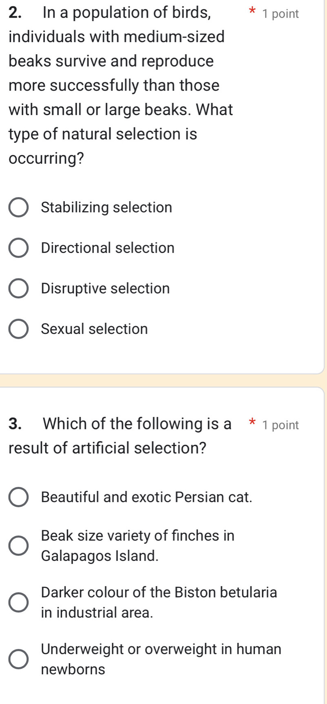The image size is (327, 704).
Task: Pick the Biston betularia radio button
Action: (19, 602)
